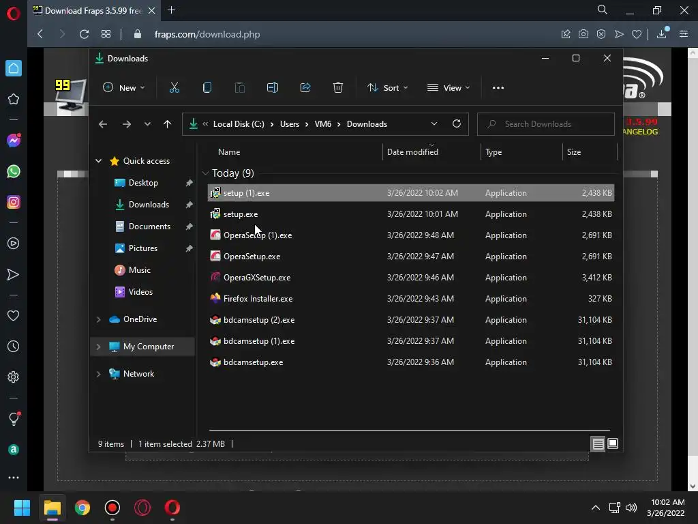Click the Share icon in Explorer toolbar
This screenshot has width=698, height=524.
pyautogui.click(x=305, y=88)
